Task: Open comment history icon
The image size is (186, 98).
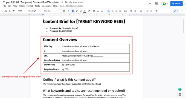Action: click(157, 4)
